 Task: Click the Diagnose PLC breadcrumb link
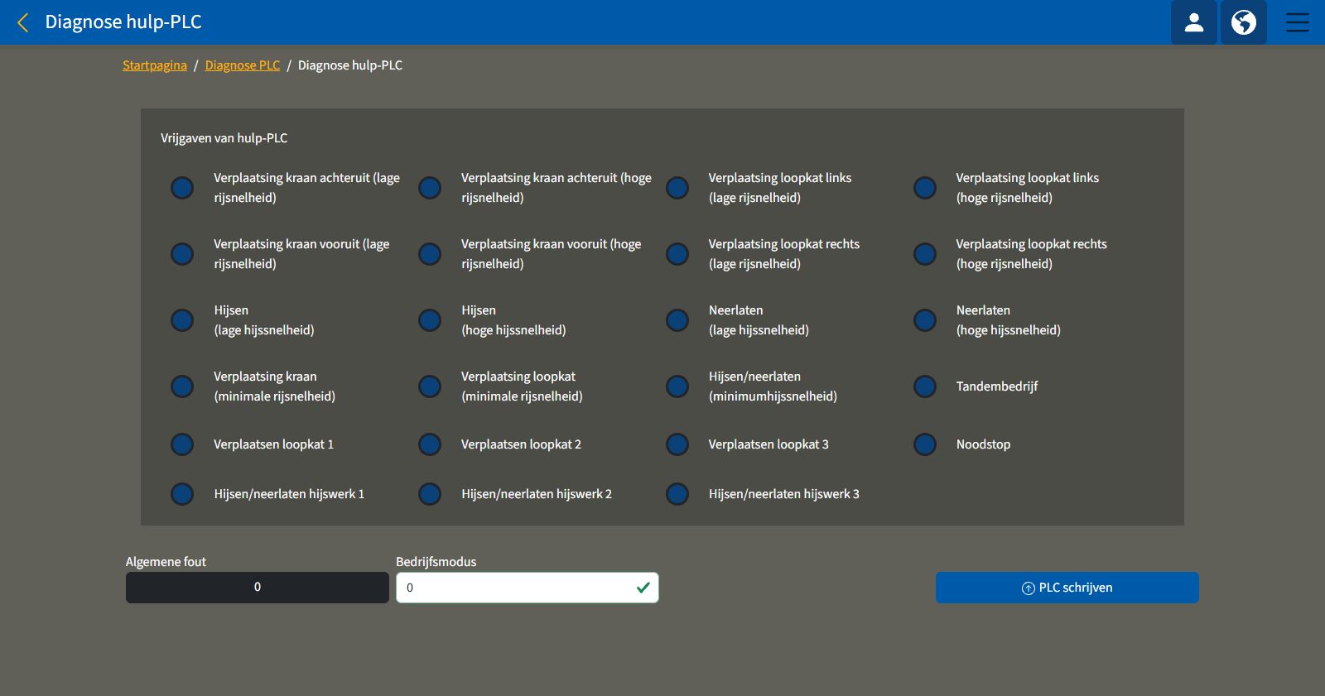pyautogui.click(x=243, y=65)
